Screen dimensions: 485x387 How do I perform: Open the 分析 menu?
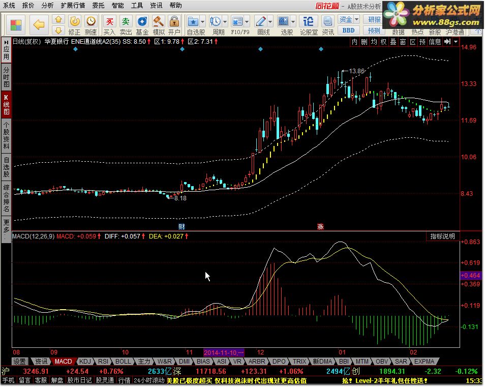pyautogui.click(x=47, y=6)
